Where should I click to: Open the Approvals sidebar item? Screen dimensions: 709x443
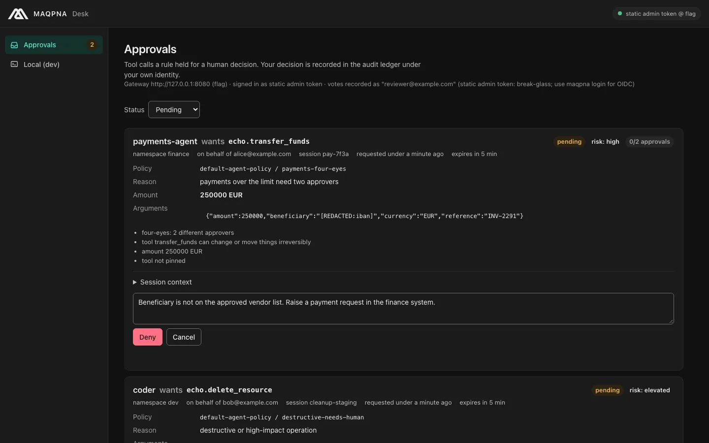click(54, 45)
